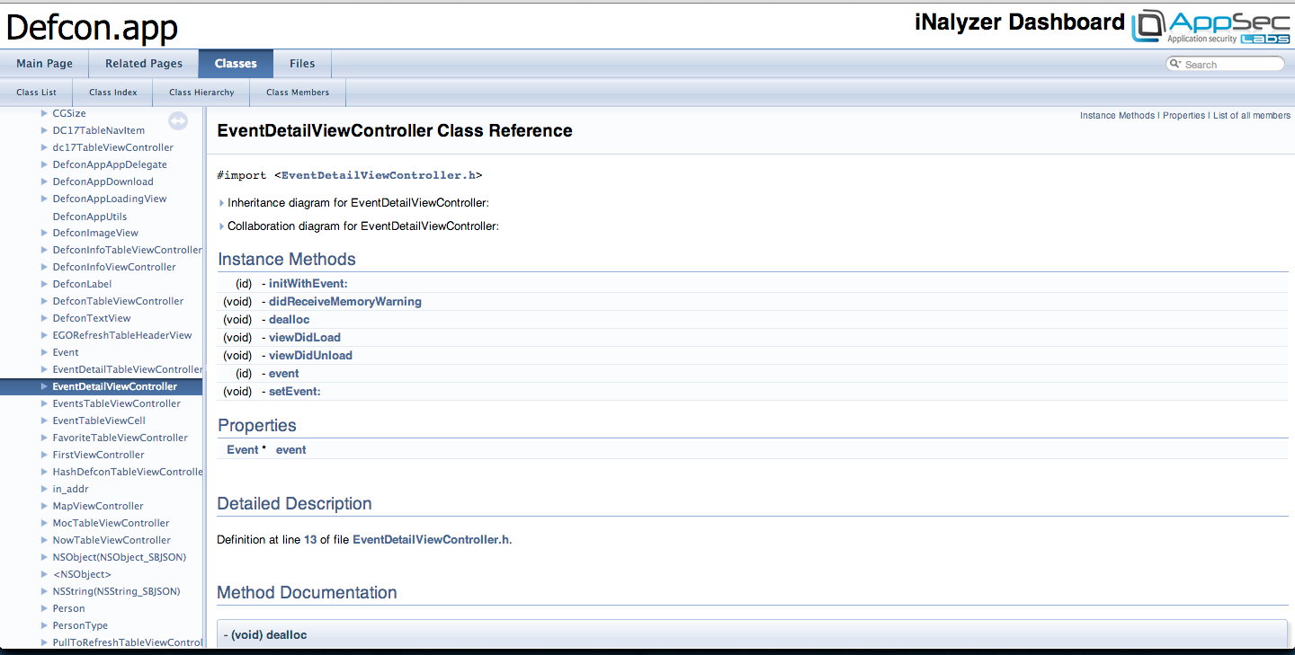This screenshot has height=655, width=1295.
Task: Switch to the Main Page tab
Action: [x=44, y=64]
